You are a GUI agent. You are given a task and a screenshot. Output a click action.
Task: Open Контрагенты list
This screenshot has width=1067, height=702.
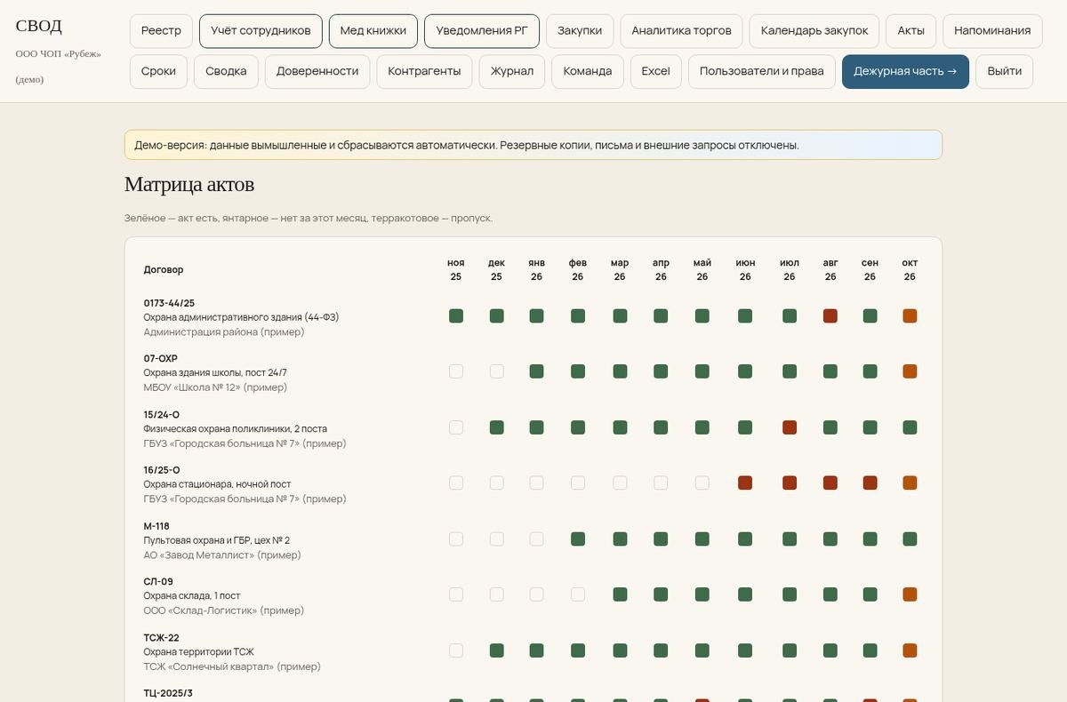click(x=424, y=72)
